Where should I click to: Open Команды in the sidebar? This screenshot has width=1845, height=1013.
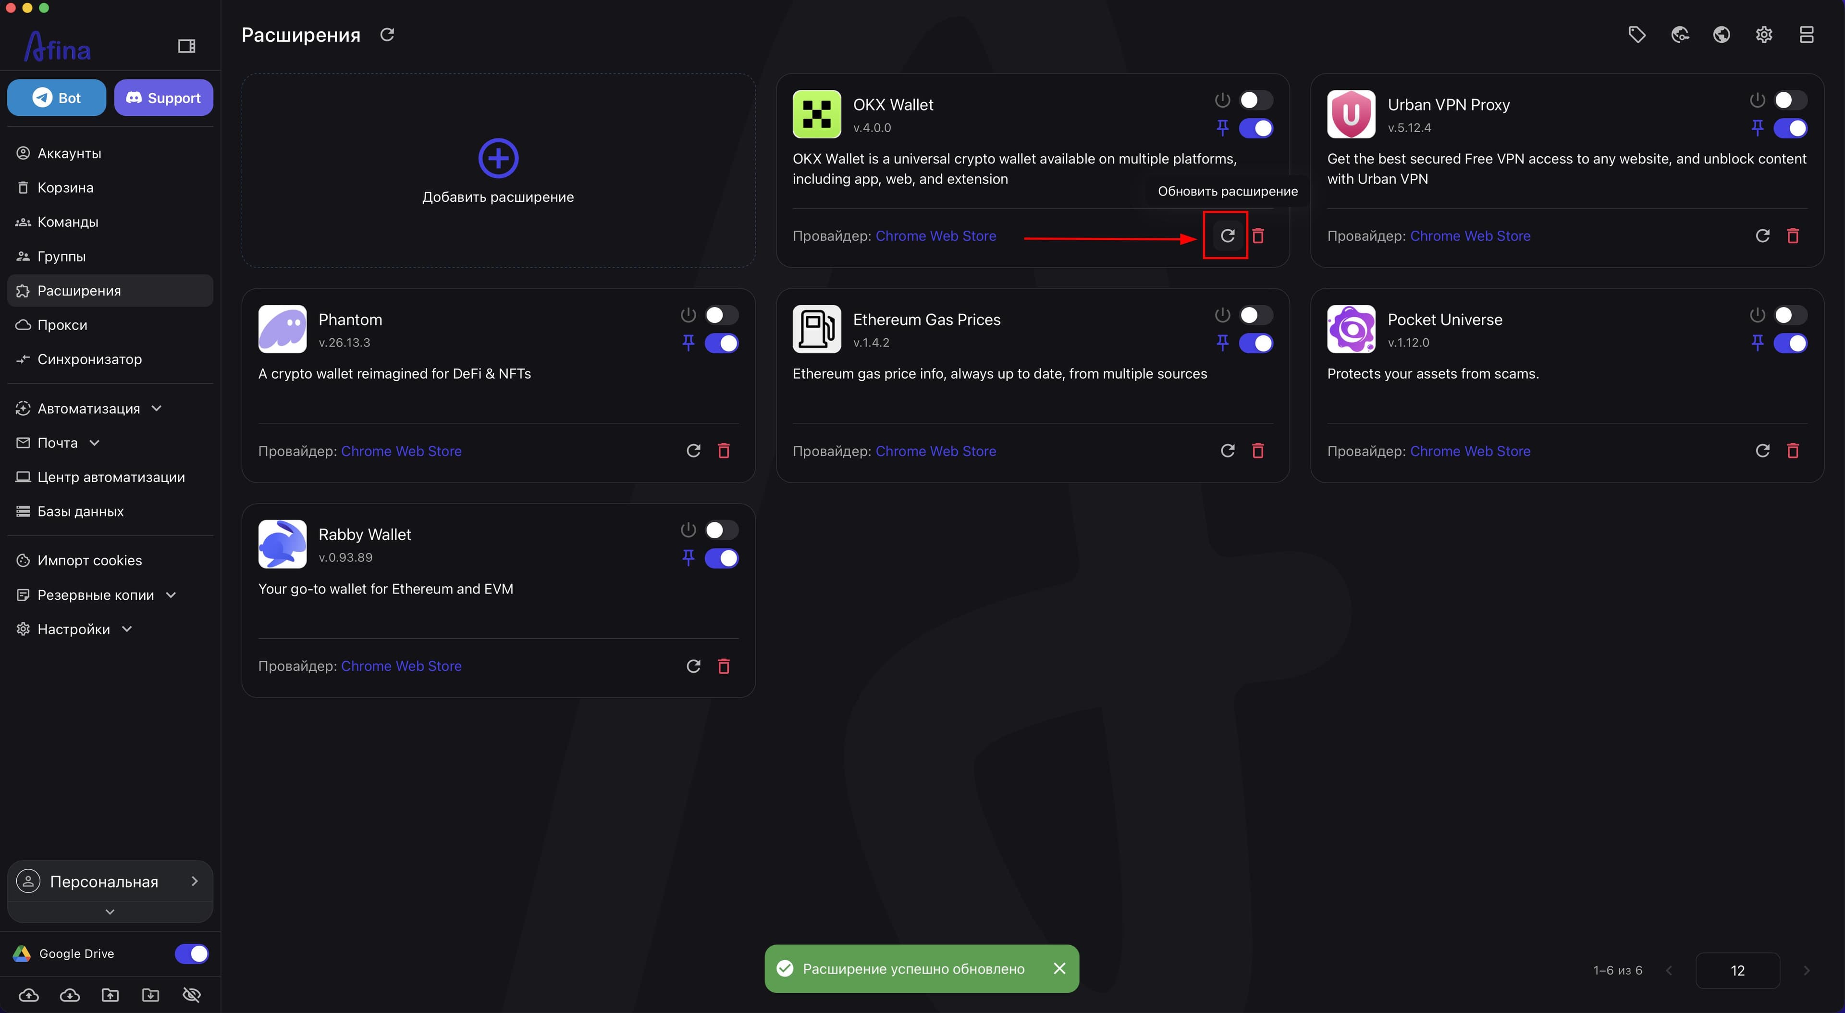coord(110,222)
